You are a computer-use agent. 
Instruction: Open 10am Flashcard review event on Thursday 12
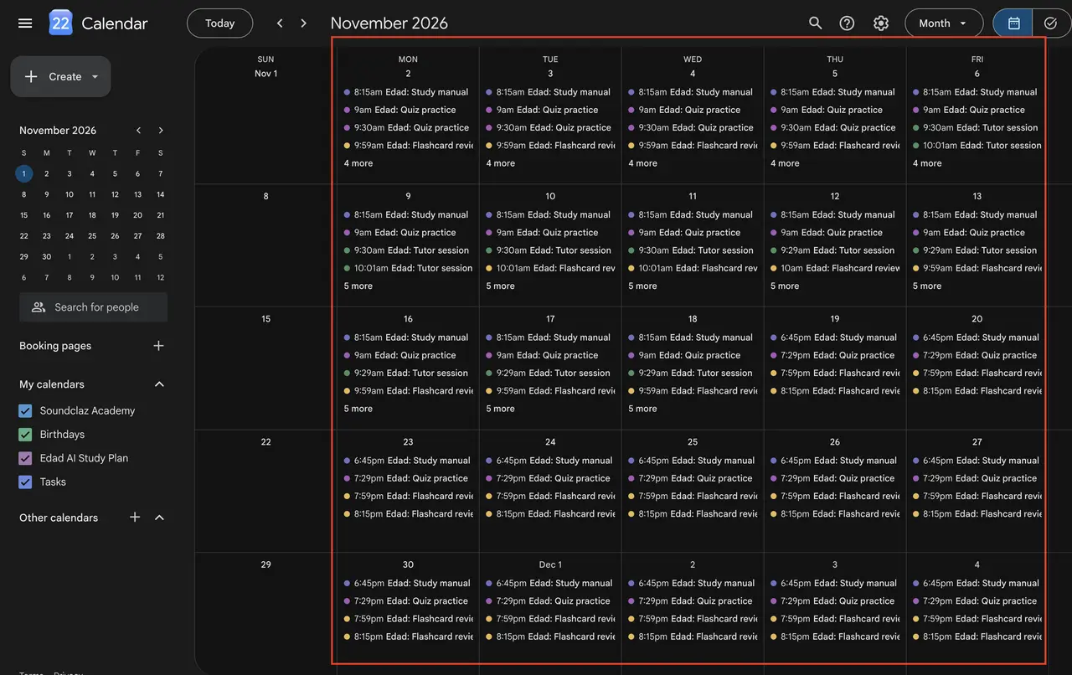[x=834, y=268]
